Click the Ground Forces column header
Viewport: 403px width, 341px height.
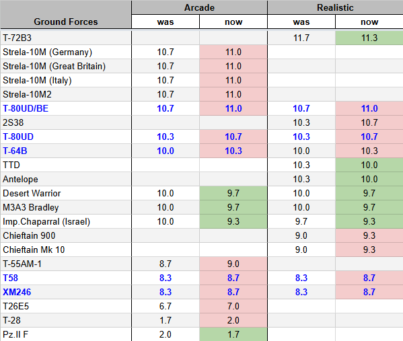66,14
